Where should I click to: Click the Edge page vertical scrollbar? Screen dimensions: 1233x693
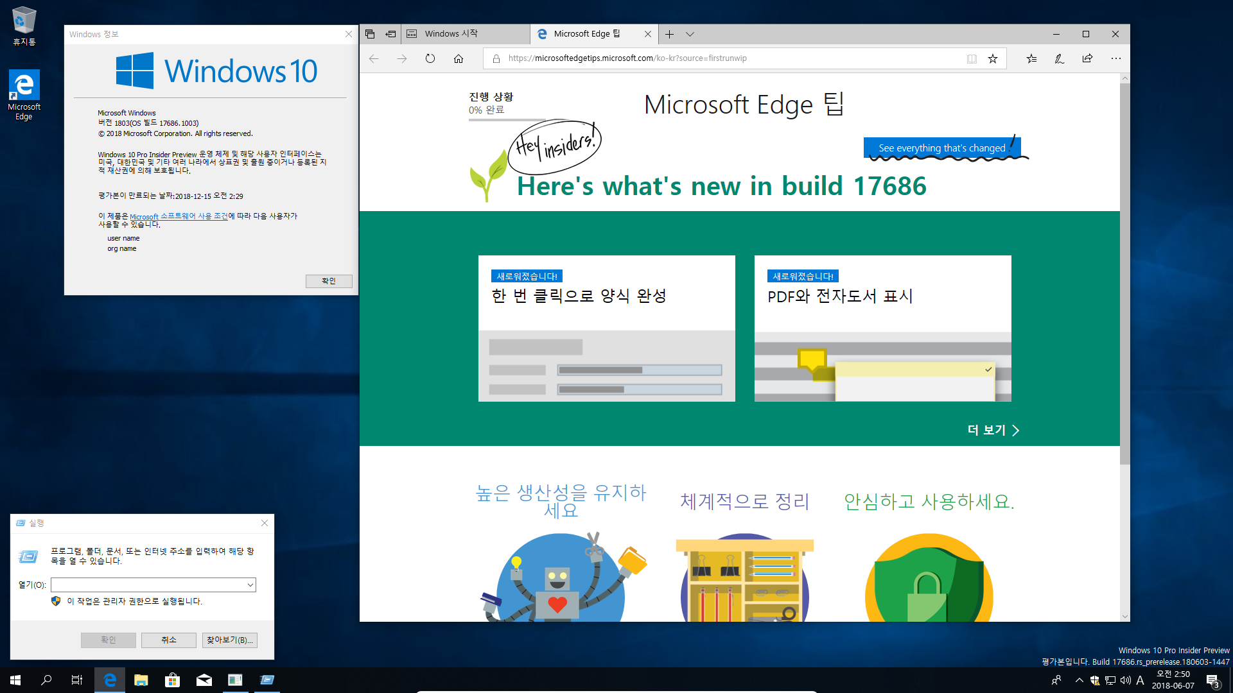tap(1124, 274)
